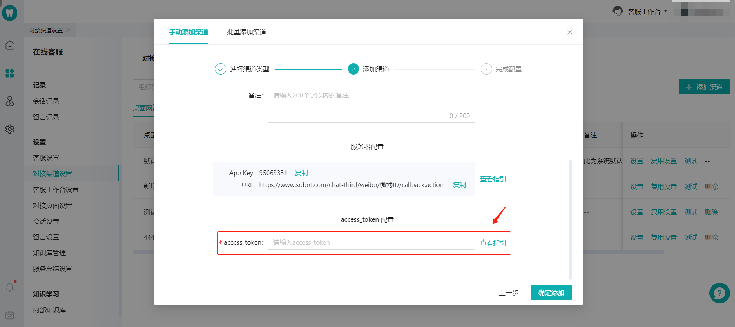Click 删除 in the 444 row
The image size is (735, 327).
click(x=711, y=237)
